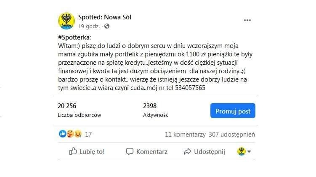Click the thumbs-up icon beside Lubię to!
This screenshot has width=316, height=177.
(x=73, y=151)
